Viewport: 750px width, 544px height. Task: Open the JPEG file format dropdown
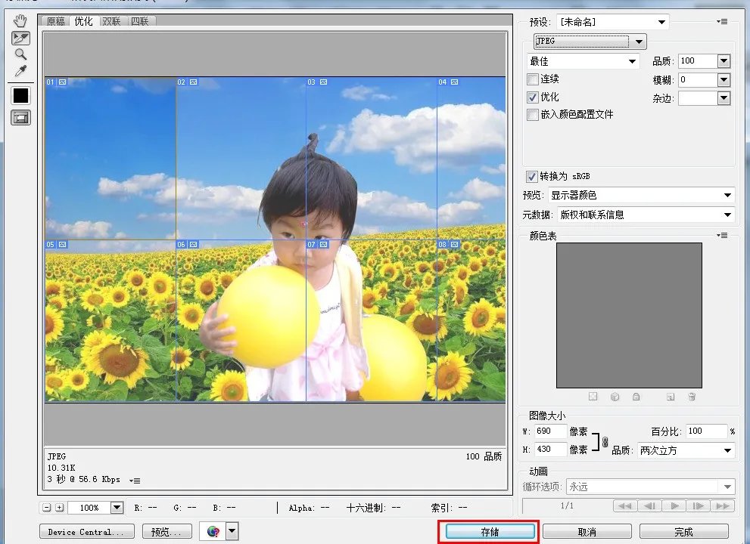coord(590,42)
